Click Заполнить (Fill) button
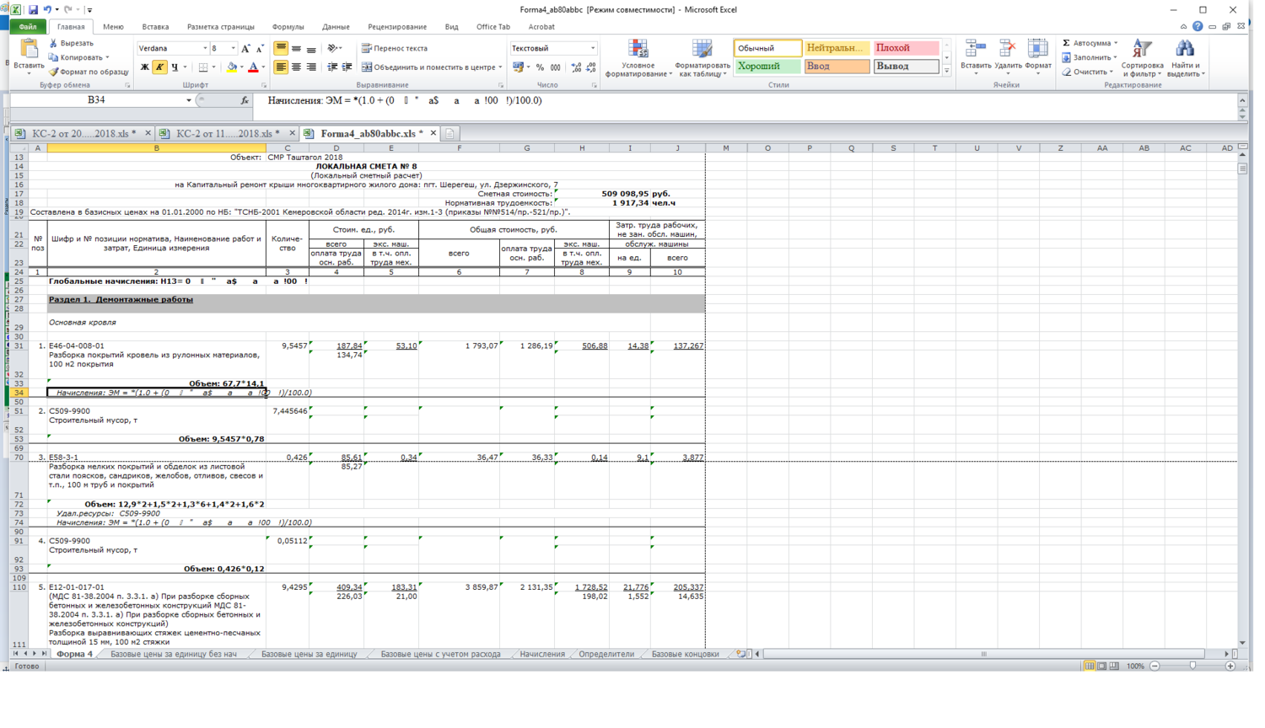The height and width of the screenshot is (728, 1265). tap(1089, 57)
